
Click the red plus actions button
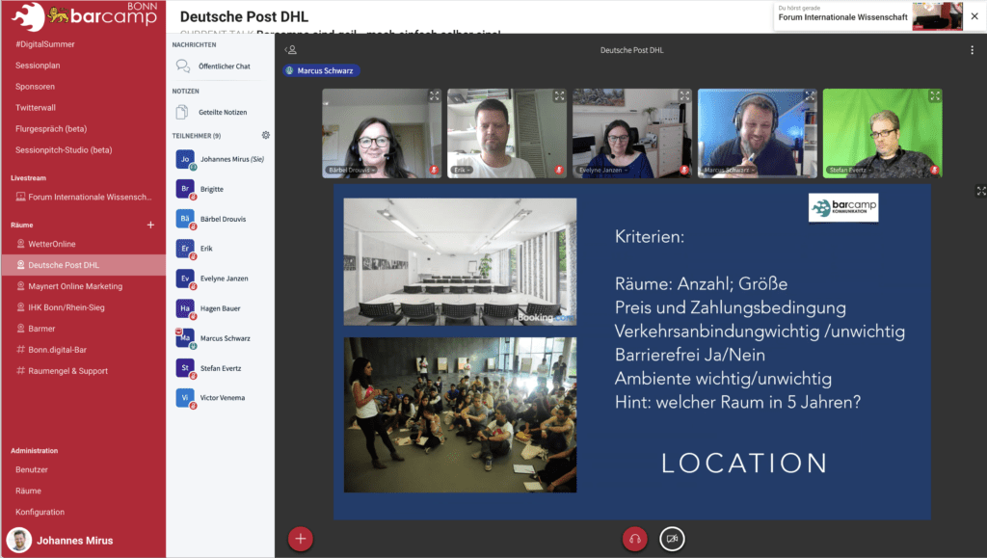pyautogui.click(x=301, y=539)
